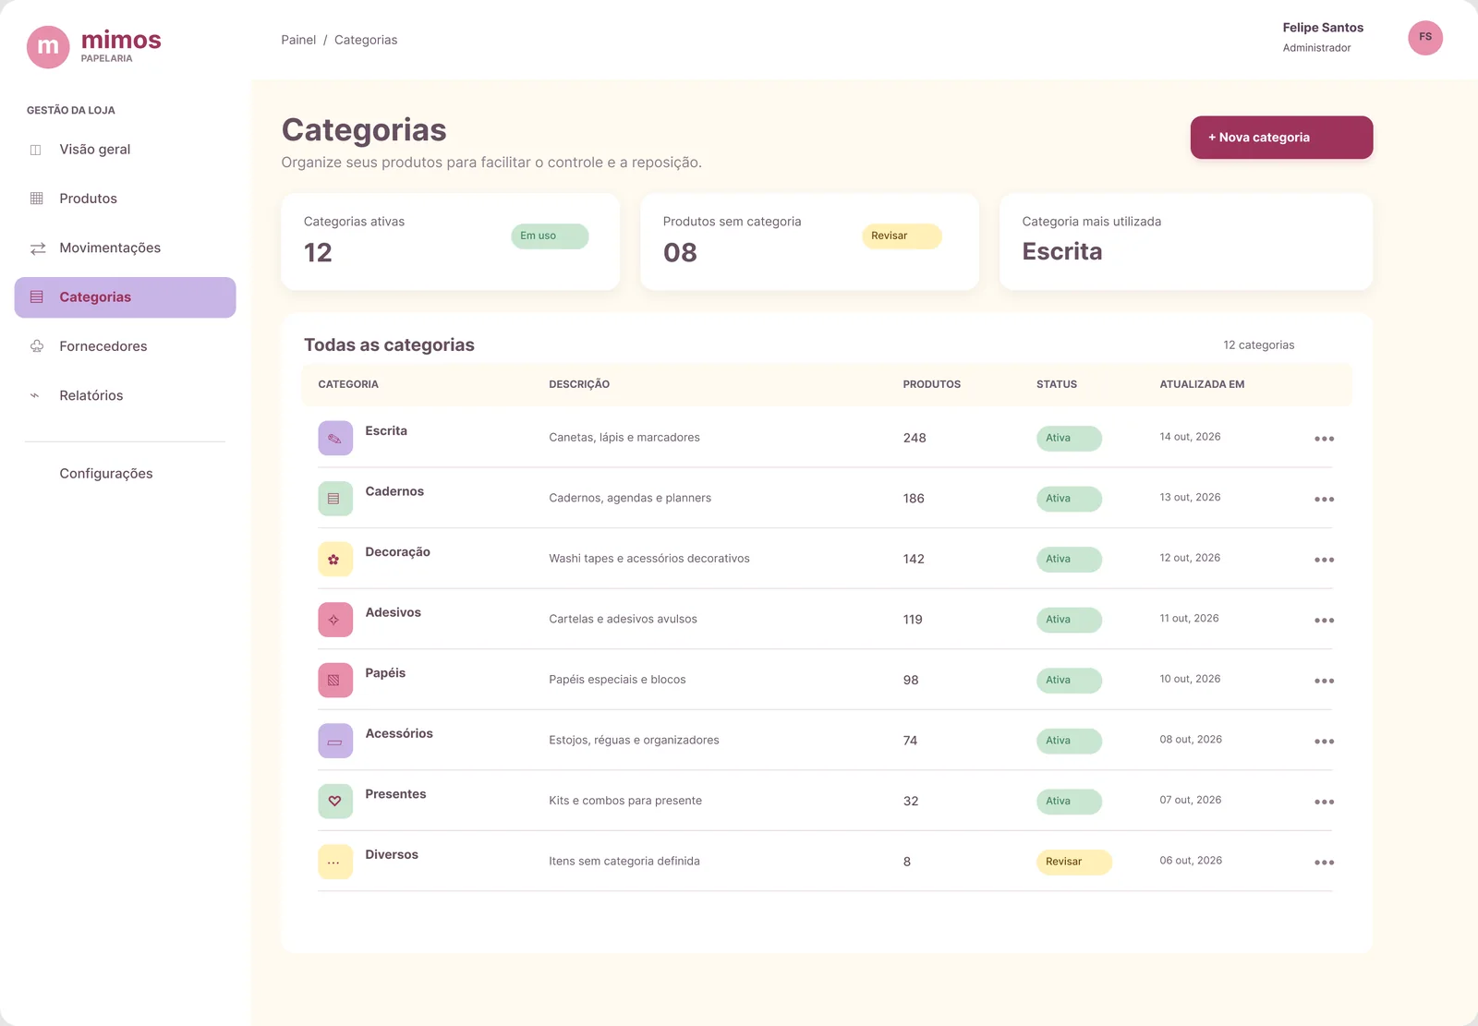Select Categorias in the sidebar
The width and height of the screenshot is (1478, 1026).
point(125,297)
